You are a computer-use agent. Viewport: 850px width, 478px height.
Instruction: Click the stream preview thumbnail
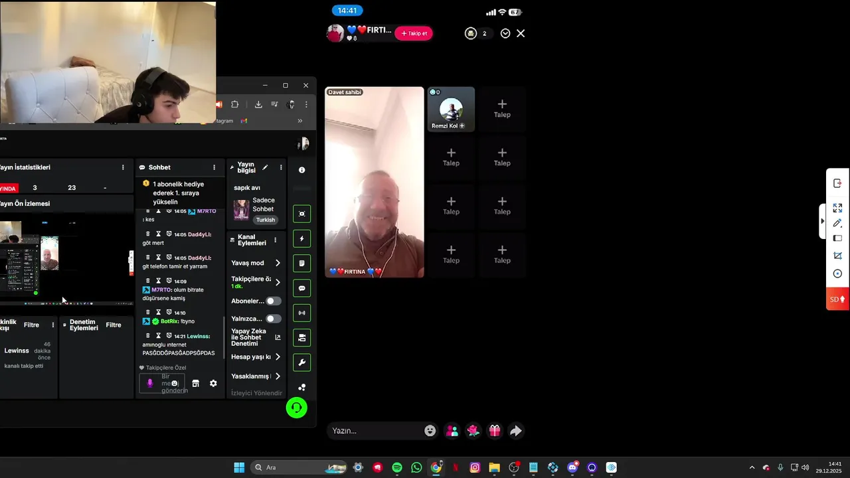click(66, 259)
